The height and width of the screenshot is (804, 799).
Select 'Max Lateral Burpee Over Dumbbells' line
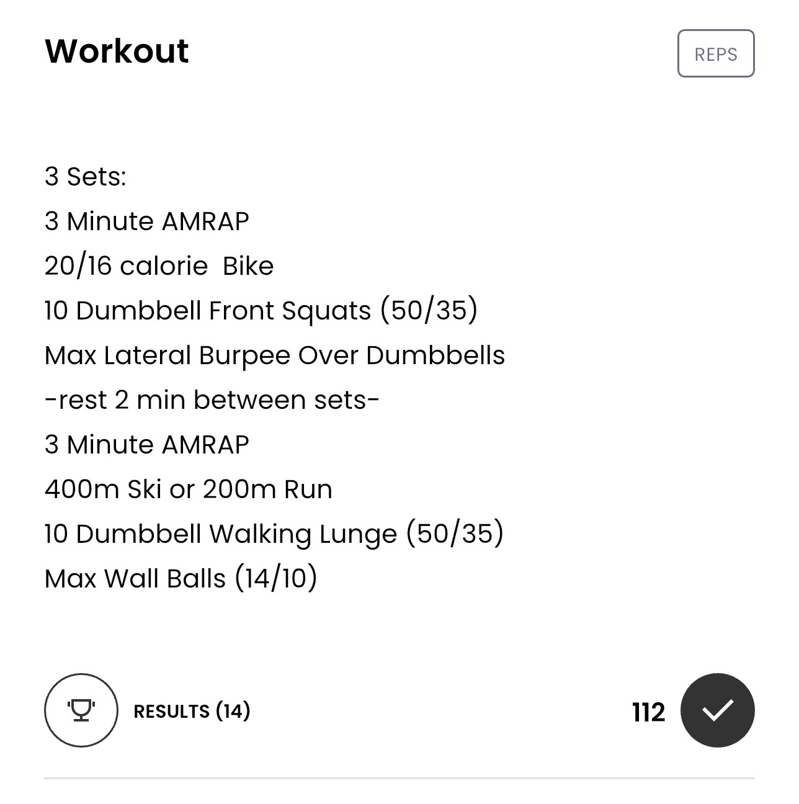[275, 355]
